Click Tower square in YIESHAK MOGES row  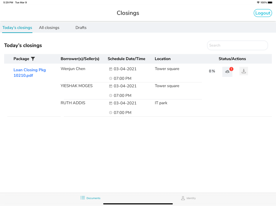167,86
